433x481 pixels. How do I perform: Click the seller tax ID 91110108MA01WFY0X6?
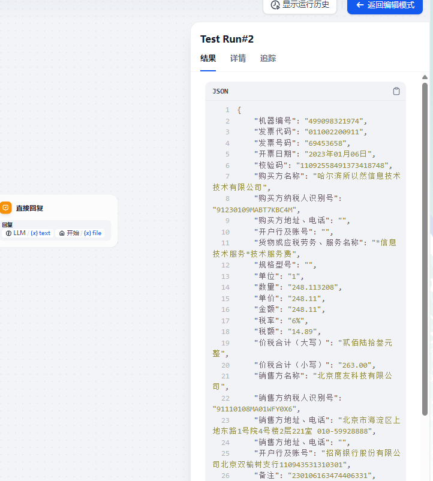254,409
